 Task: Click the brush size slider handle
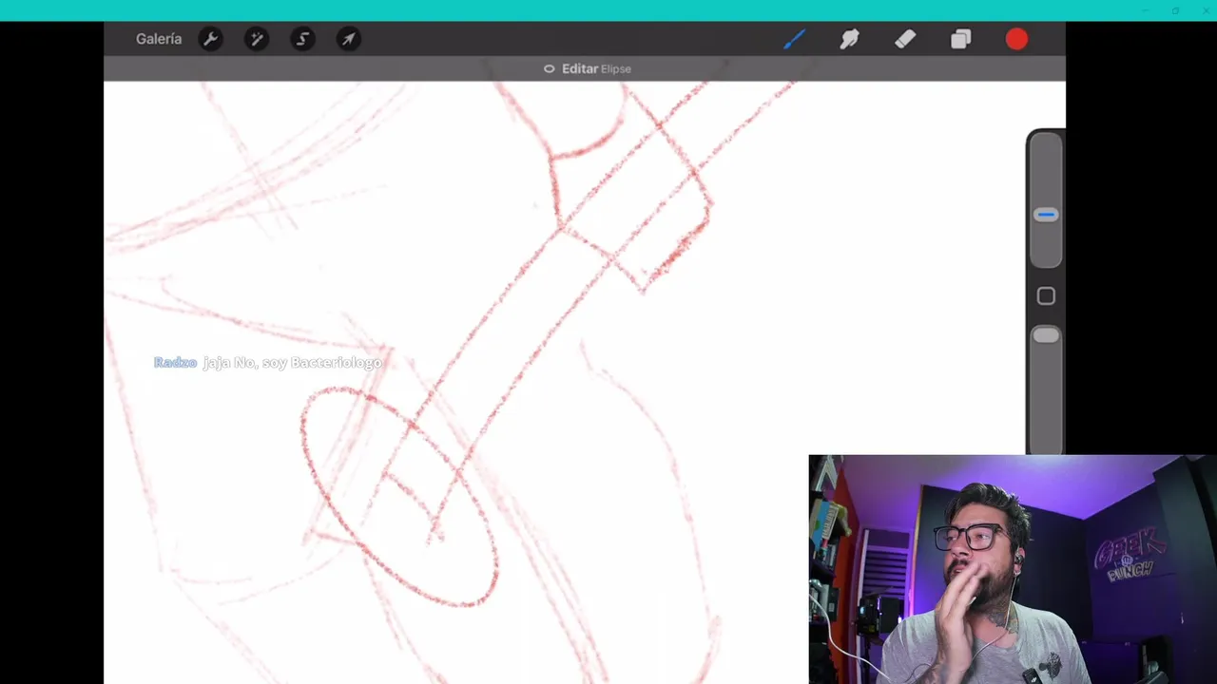click(1046, 215)
